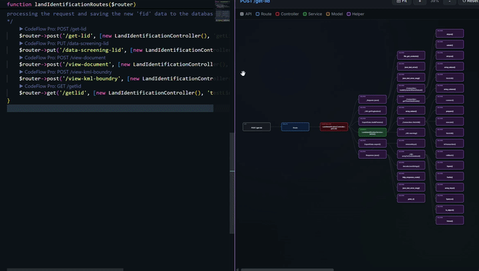Select the fwrite() helper node
The width and height of the screenshot is (479, 271).
(x=450, y=176)
